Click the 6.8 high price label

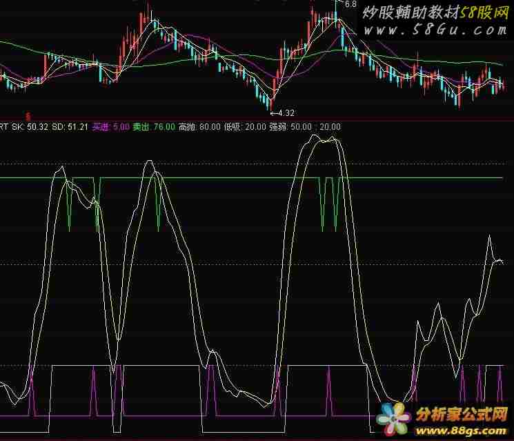point(350,5)
